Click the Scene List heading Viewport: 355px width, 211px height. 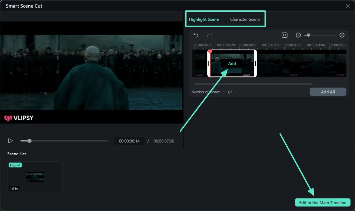click(17, 154)
